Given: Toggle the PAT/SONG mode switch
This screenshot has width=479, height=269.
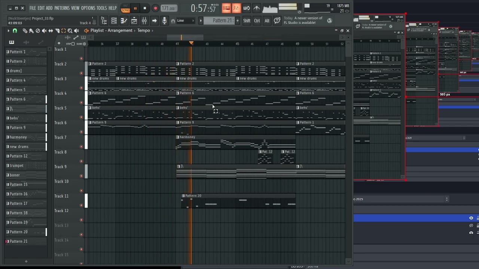Looking at the screenshot, I should pos(125,8).
